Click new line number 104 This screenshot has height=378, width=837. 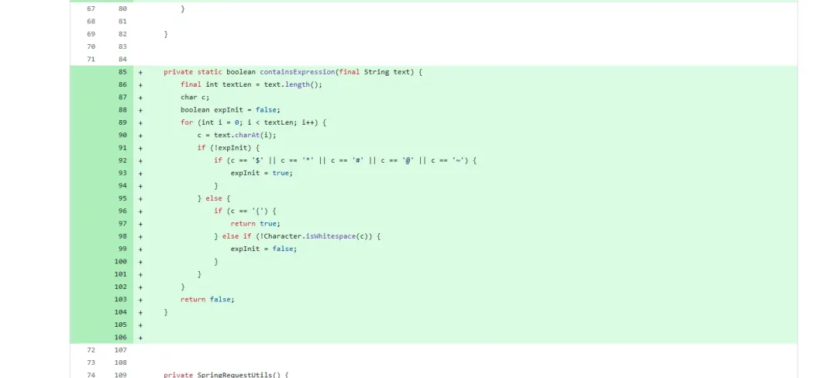[121, 312]
